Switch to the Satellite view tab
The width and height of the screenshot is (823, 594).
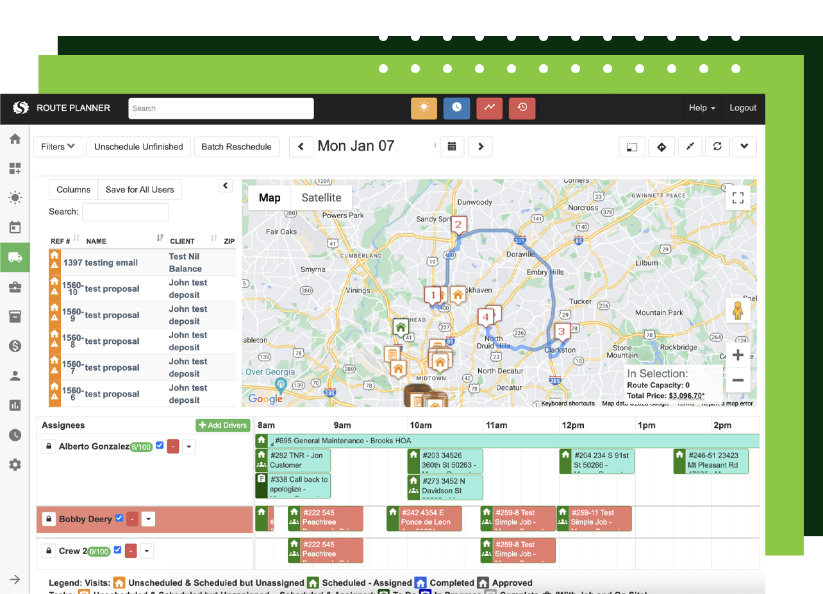(x=321, y=198)
